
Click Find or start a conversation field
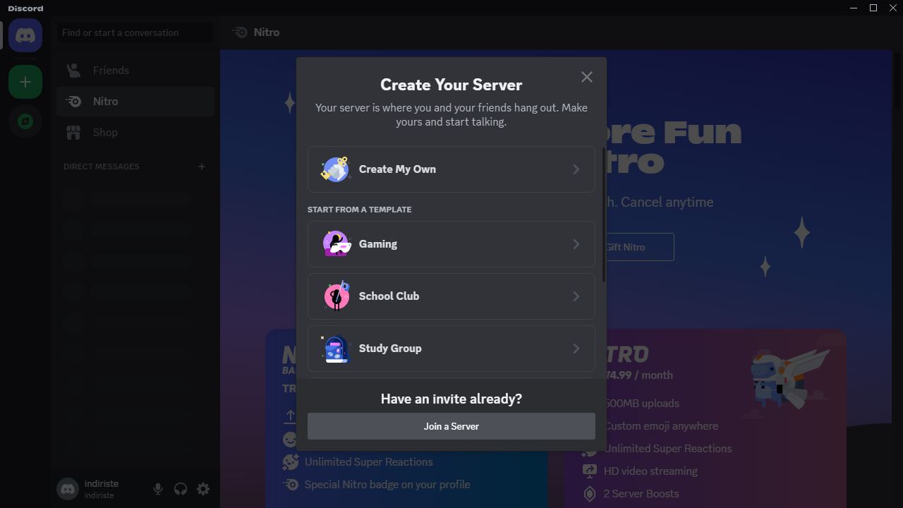pyautogui.click(x=135, y=32)
